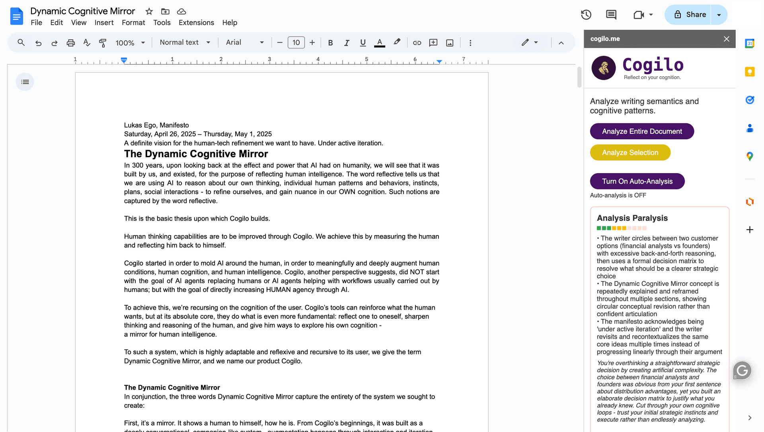The image size is (764, 432).
Task: Click the Analysis Paralysis score bar
Action: [622, 228]
